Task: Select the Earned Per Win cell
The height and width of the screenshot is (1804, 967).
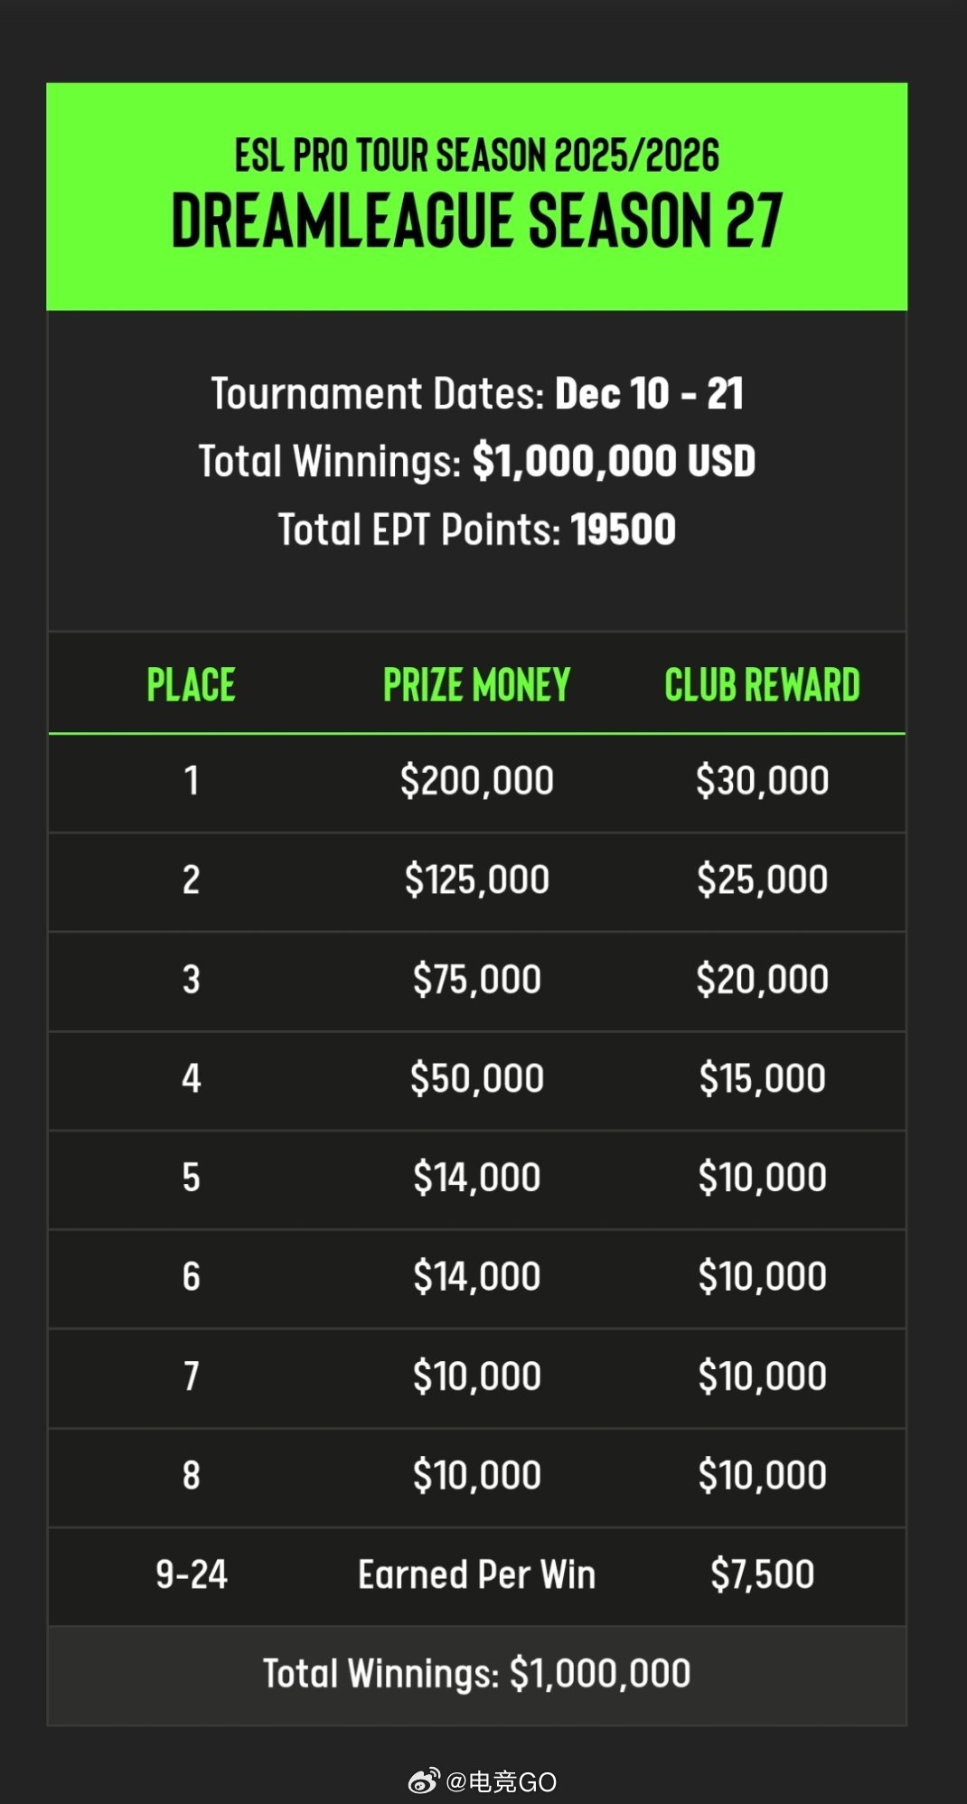Action: [x=477, y=1575]
